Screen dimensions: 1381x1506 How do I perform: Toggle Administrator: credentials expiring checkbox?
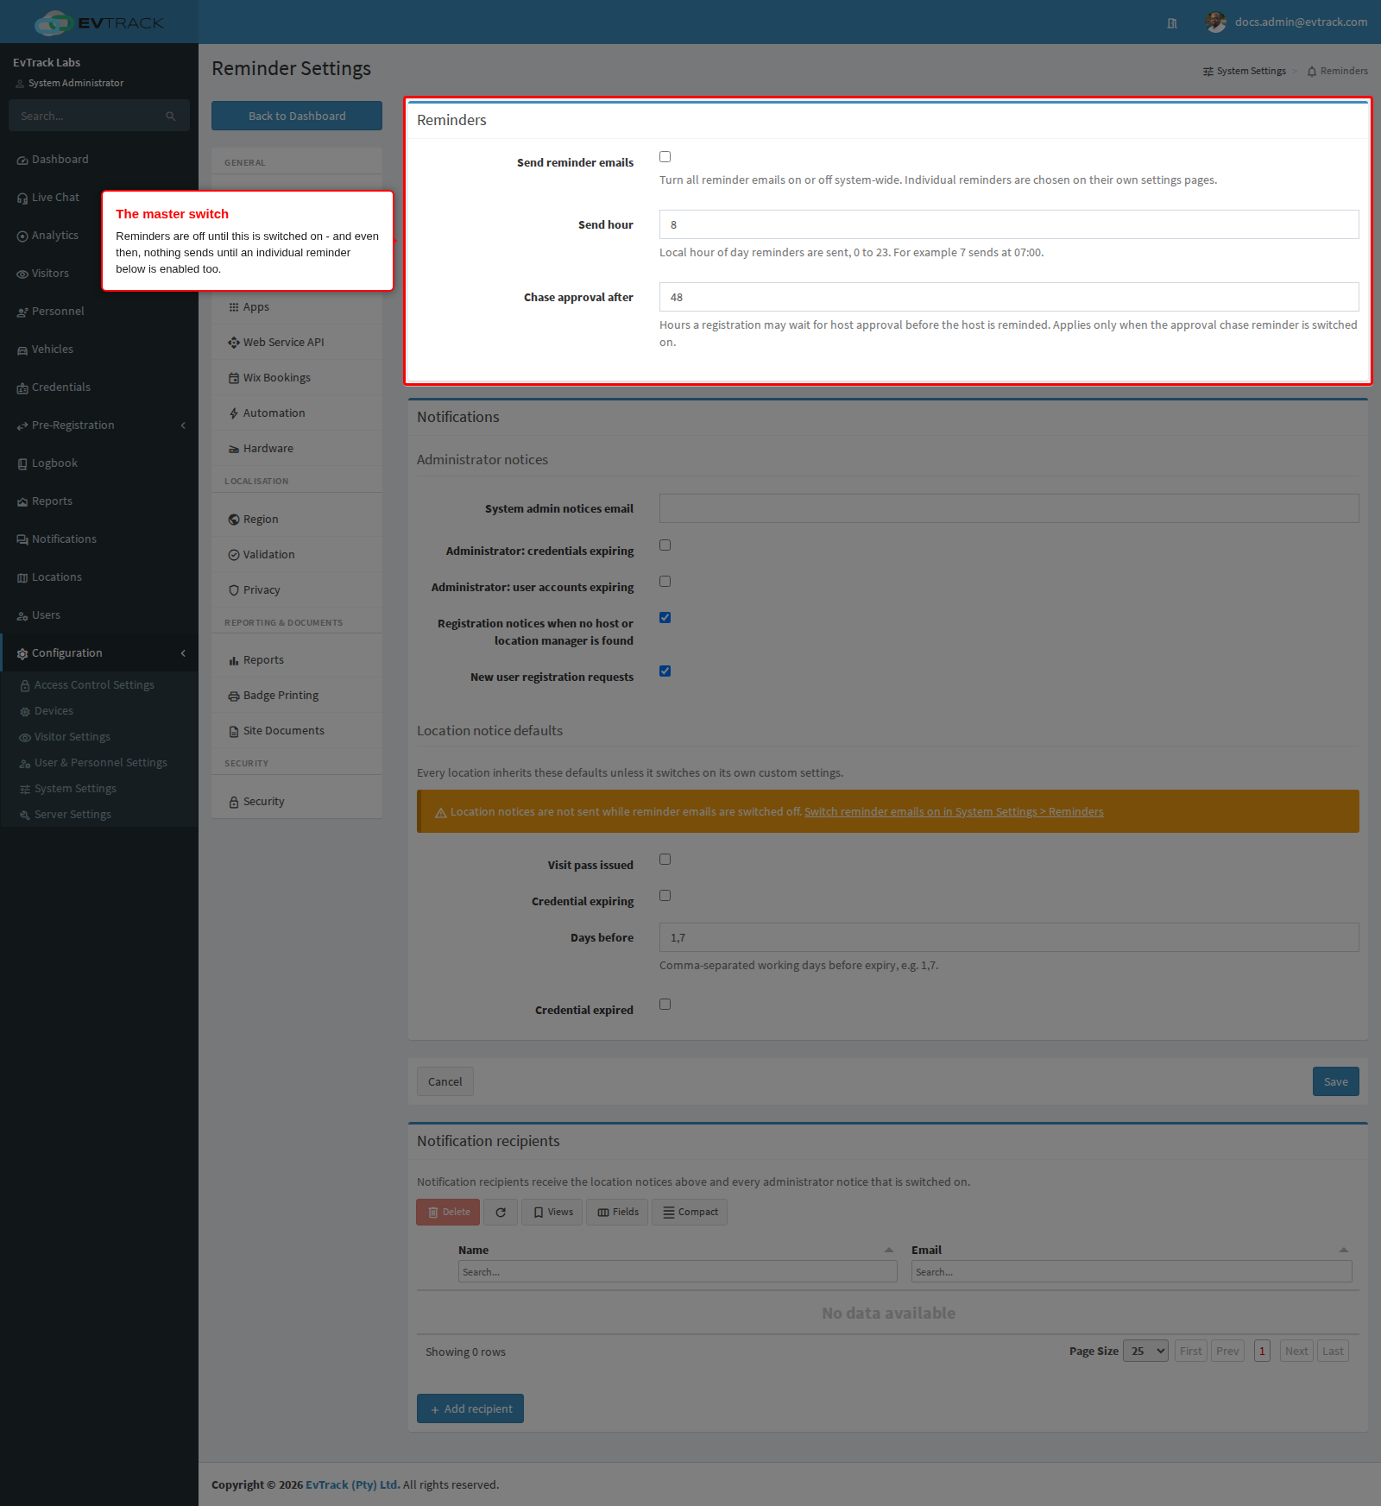point(665,545)
